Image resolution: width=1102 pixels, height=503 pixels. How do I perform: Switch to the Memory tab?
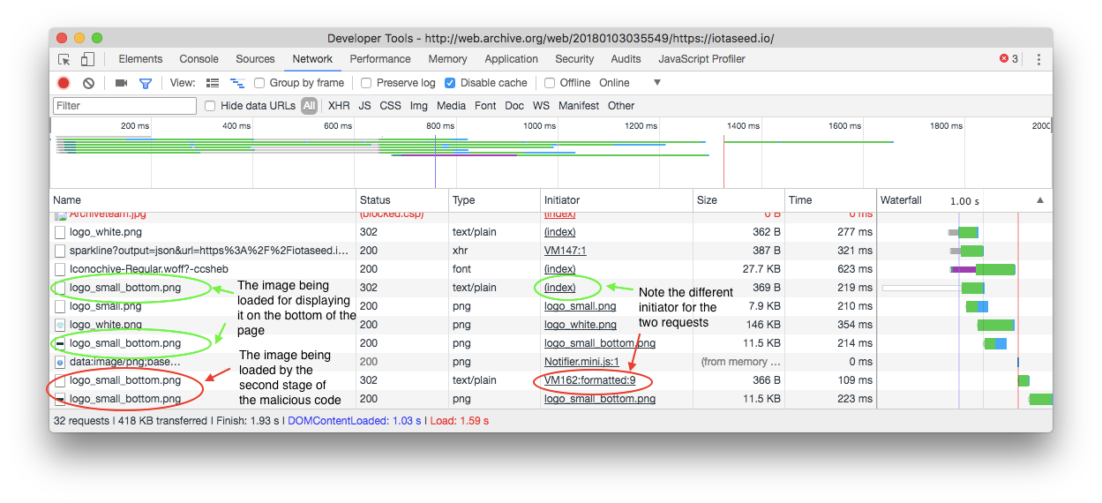click(448, 59)
